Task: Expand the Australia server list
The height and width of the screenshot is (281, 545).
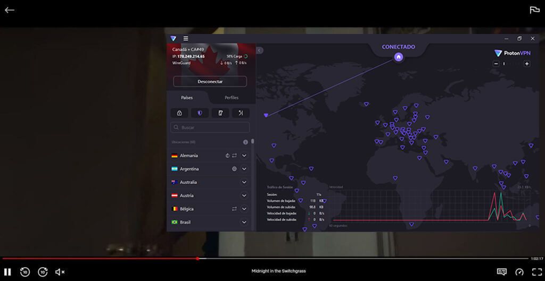Action: [x=244, y=182]
